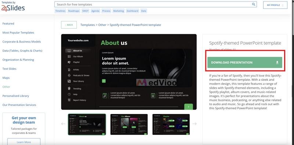Open Organization & Planning category
This screenshot has height=145, width=294.
pyautogui.click(x=18, y=60)
